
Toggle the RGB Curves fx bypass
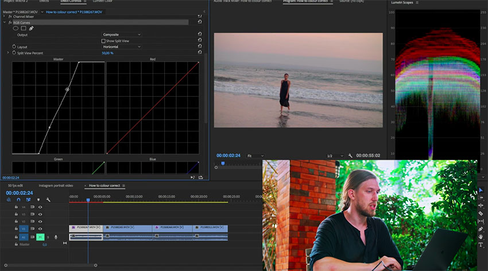point(10,22)
